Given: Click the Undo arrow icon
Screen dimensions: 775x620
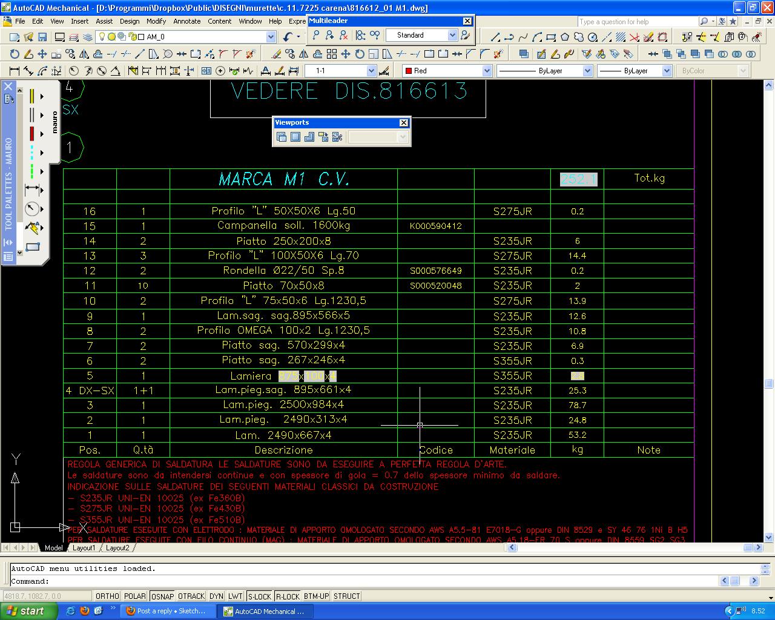Looking at the screenshot, I should [288, 37].
